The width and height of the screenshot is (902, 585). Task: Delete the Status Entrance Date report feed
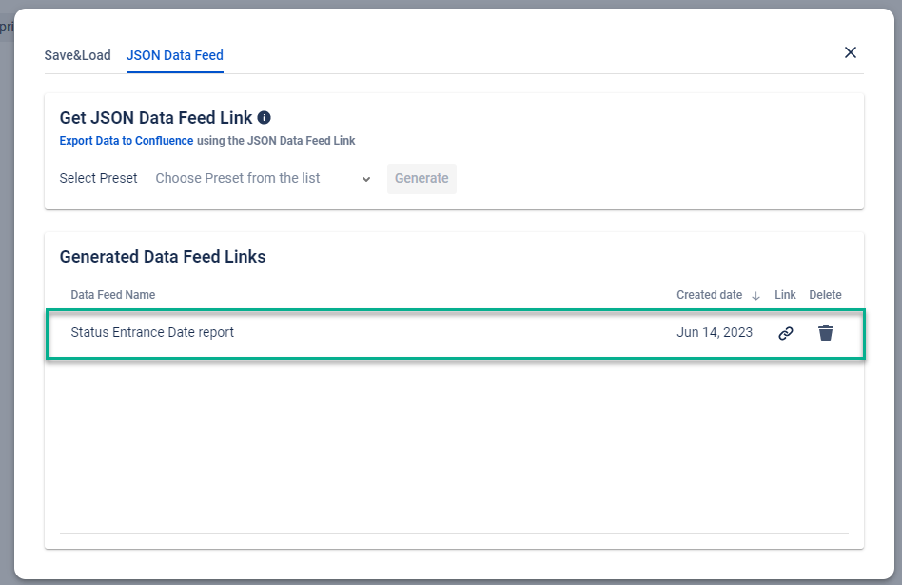826,333
